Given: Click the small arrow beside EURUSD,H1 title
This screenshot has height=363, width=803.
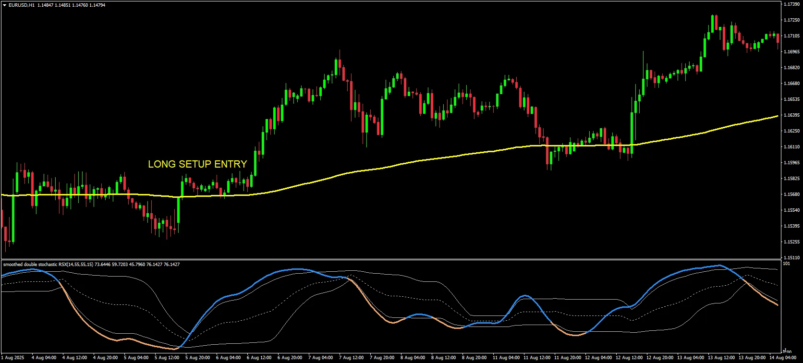Looking at the screenshot, I should pyautogui.click(x=4, y=5).
